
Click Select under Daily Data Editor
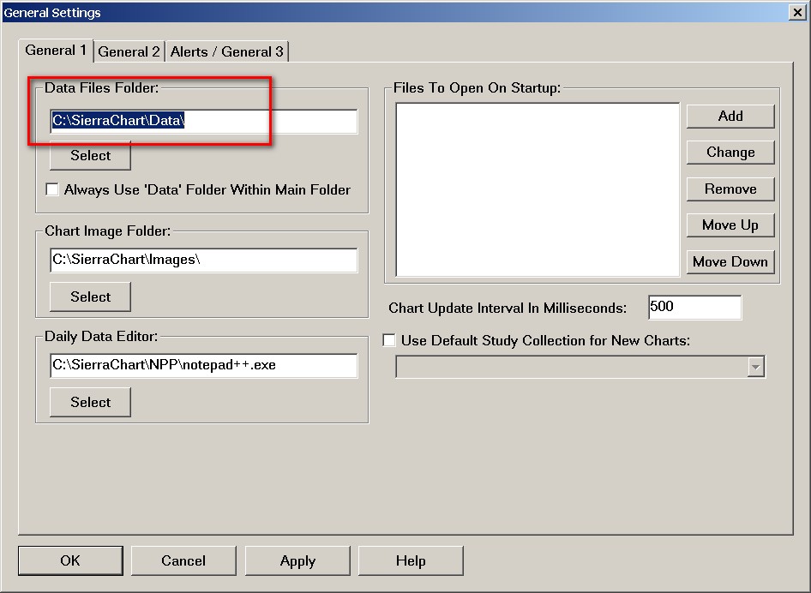coord(91,402)
